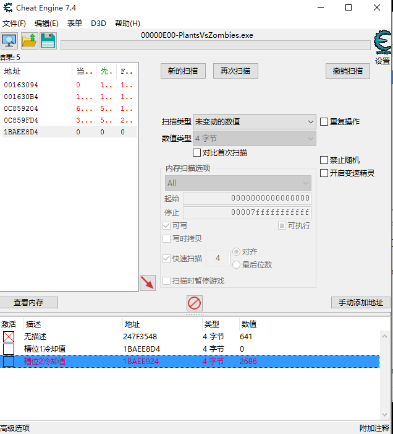Open the 数值类型 4 字节 dropdown
Viewport: 393px width, 434px height.
255,139
